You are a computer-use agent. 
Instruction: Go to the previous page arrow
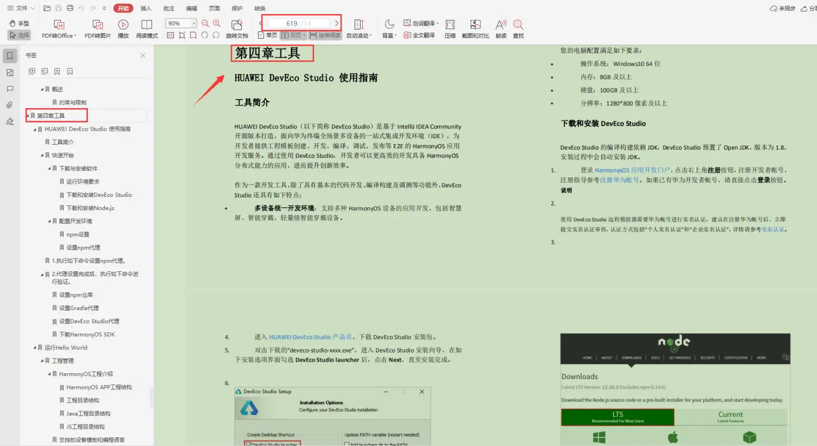(261, 23)
